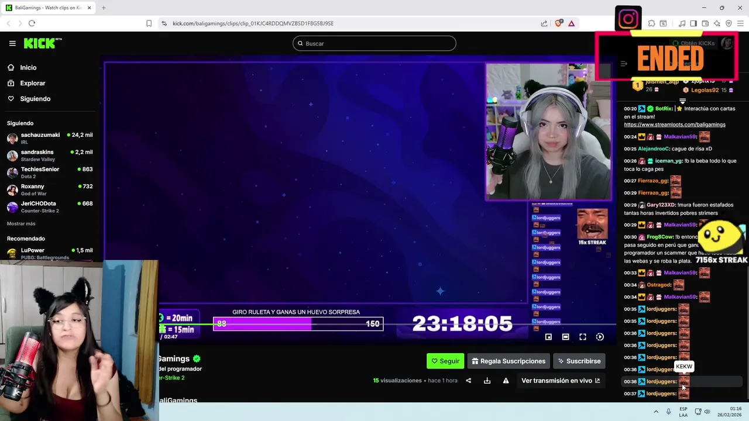Show hidden system tray icons
The width and height of the screenshot is (749, 421).
click(x=656, y=412)
